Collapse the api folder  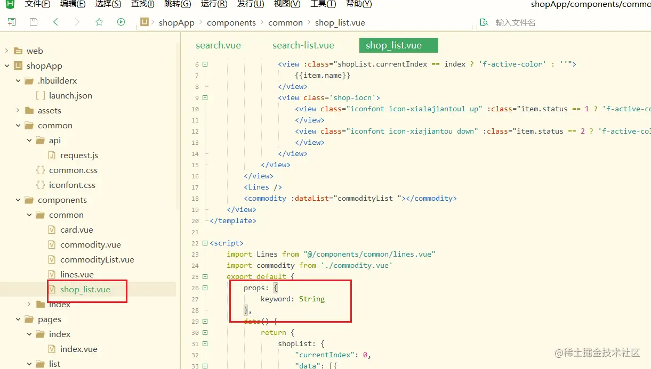point(29,140)
